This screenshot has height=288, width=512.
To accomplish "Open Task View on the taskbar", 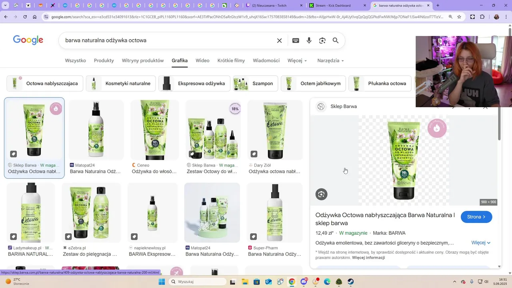I will [233, 282].
